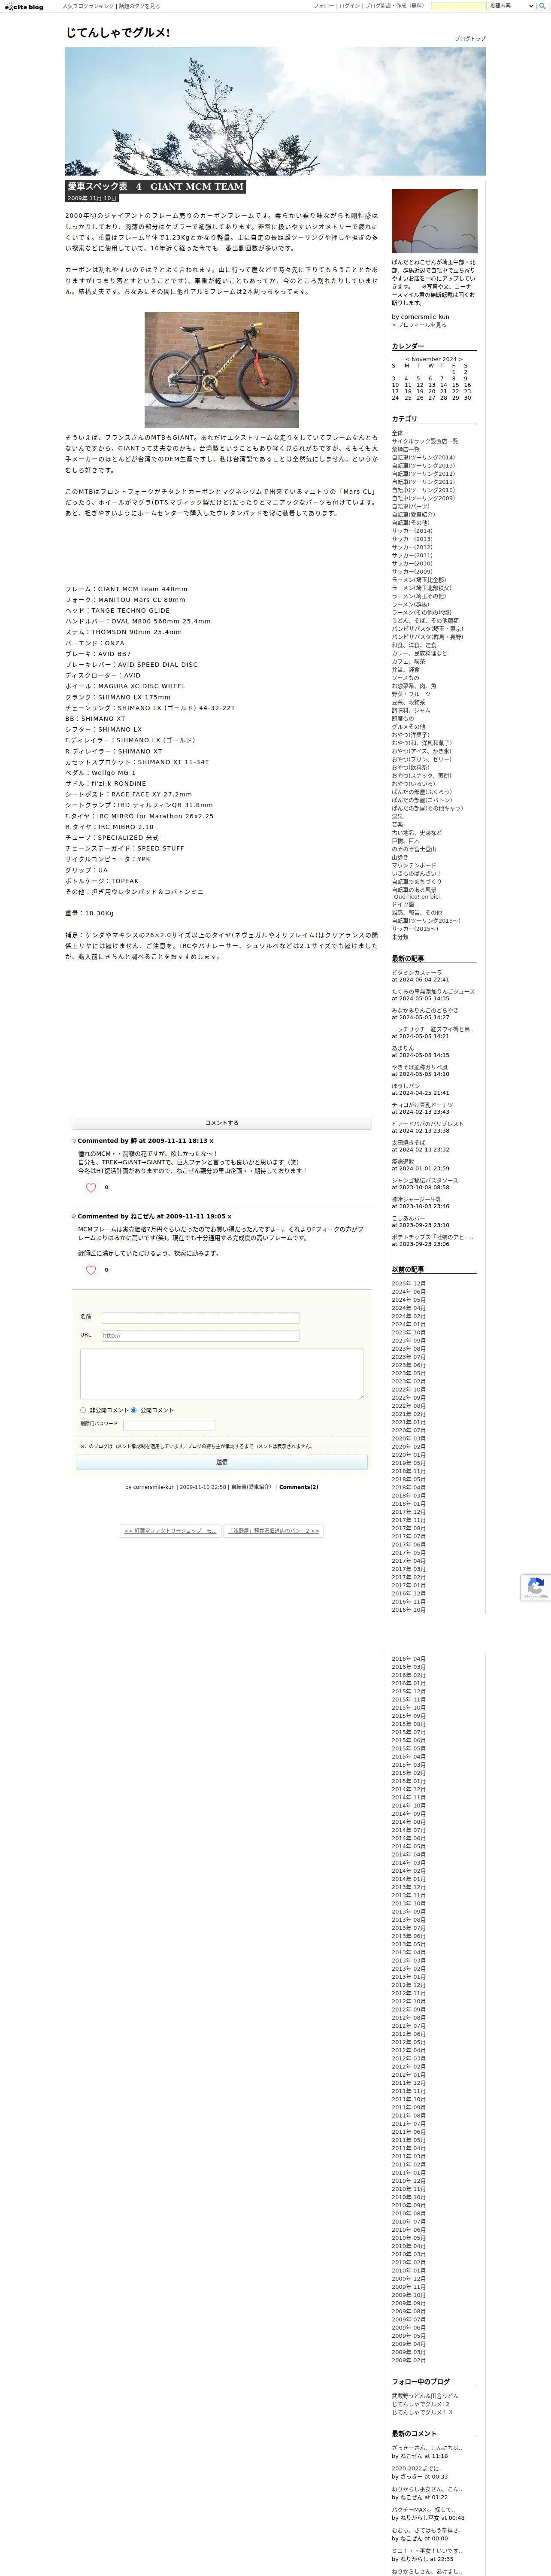This screenshot has height=2576, width=551.
Task: Open category 自転車(愛車紹介) under post footer
Action: (x=251, y=1487)
